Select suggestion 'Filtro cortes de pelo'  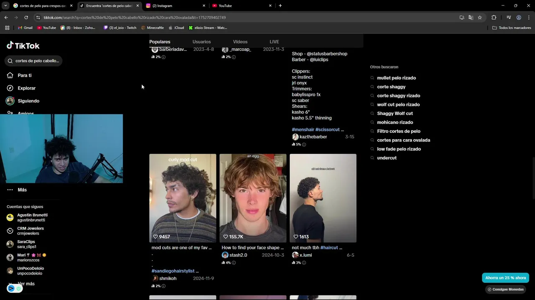[x=398, y=131]
